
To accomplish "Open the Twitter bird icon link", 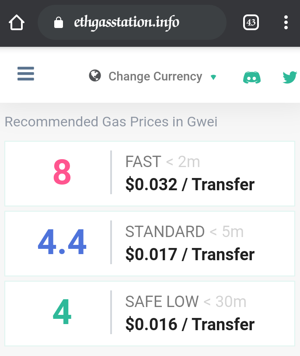I will 290,77.
